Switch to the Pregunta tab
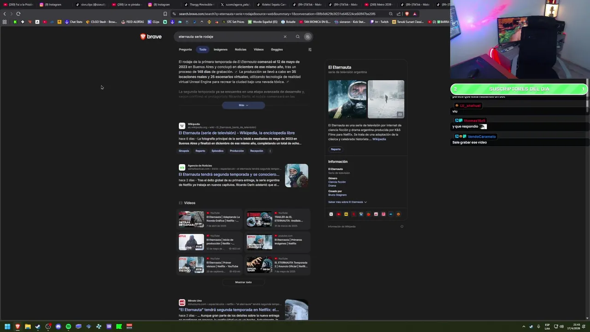The width and height of the screenshot is (590, 332). pyautogui.click(x=185, y=49)
